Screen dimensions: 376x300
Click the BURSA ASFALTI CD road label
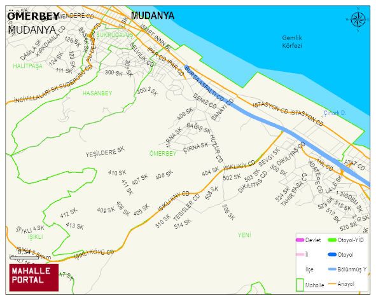click(204, 83)
